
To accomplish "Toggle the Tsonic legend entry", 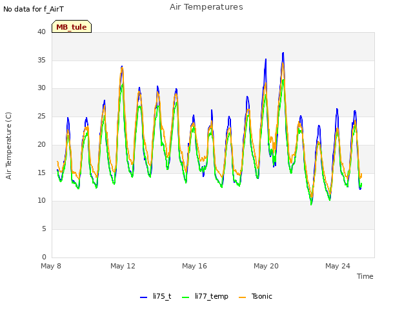I will click(256, 297).
